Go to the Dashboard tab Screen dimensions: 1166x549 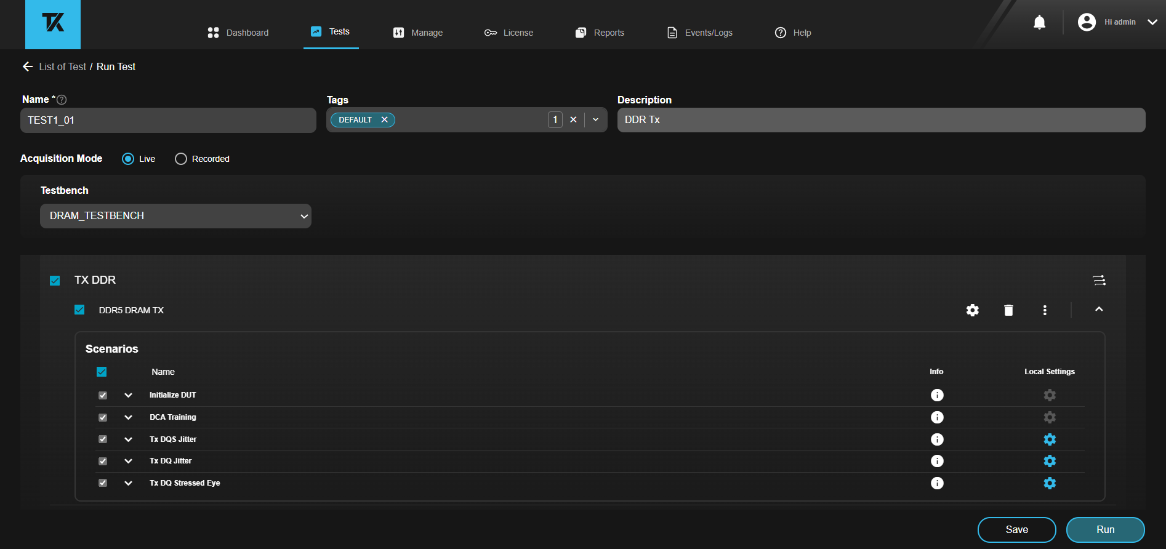[238, 33]
